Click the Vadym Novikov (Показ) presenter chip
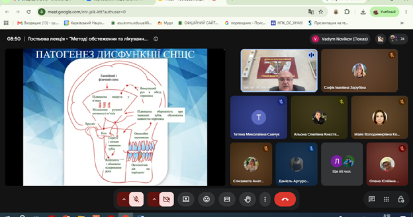Image resolution: width=413 pixels, height=217 pixels. pyautogui.click(x=340, y=39)
